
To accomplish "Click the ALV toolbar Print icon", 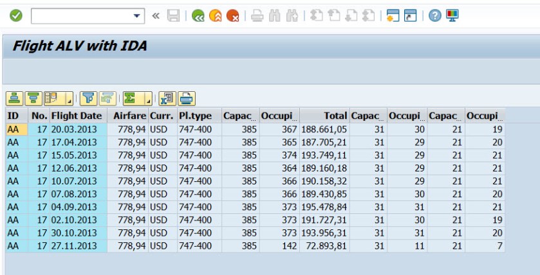I will [187, 98].
